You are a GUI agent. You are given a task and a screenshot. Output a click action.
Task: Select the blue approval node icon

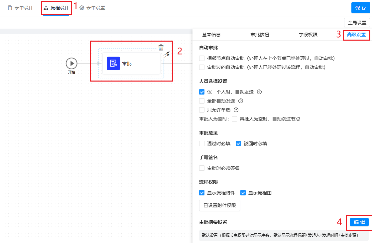[113, 63]
